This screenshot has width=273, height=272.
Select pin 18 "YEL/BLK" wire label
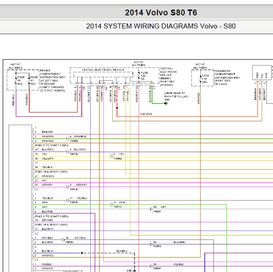pos(47,167)
